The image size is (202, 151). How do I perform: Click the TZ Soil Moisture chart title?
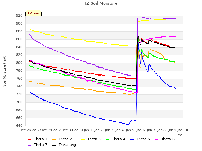click(x=101, y=3)
